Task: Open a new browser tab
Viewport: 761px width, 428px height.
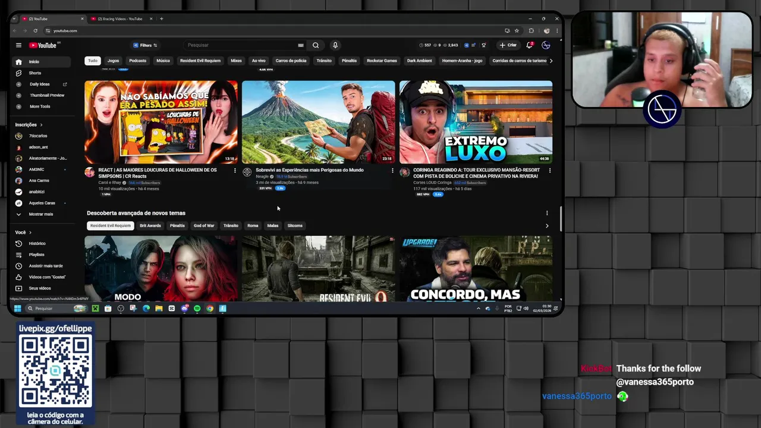Action: 161,18
